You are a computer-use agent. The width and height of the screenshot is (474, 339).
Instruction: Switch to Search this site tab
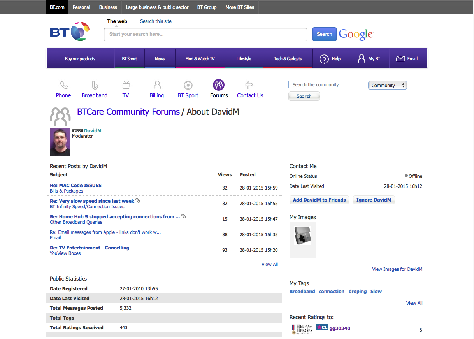coord(156,21)
